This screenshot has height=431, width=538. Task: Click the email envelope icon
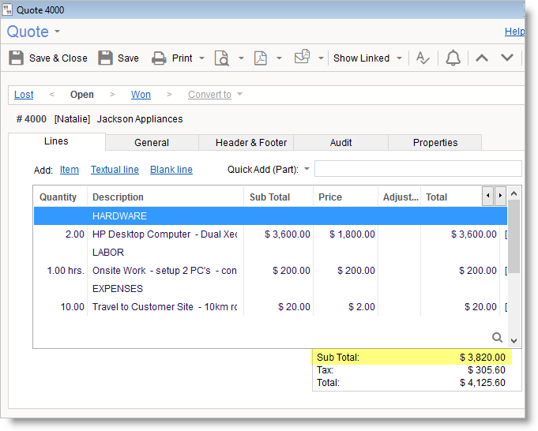302,57
